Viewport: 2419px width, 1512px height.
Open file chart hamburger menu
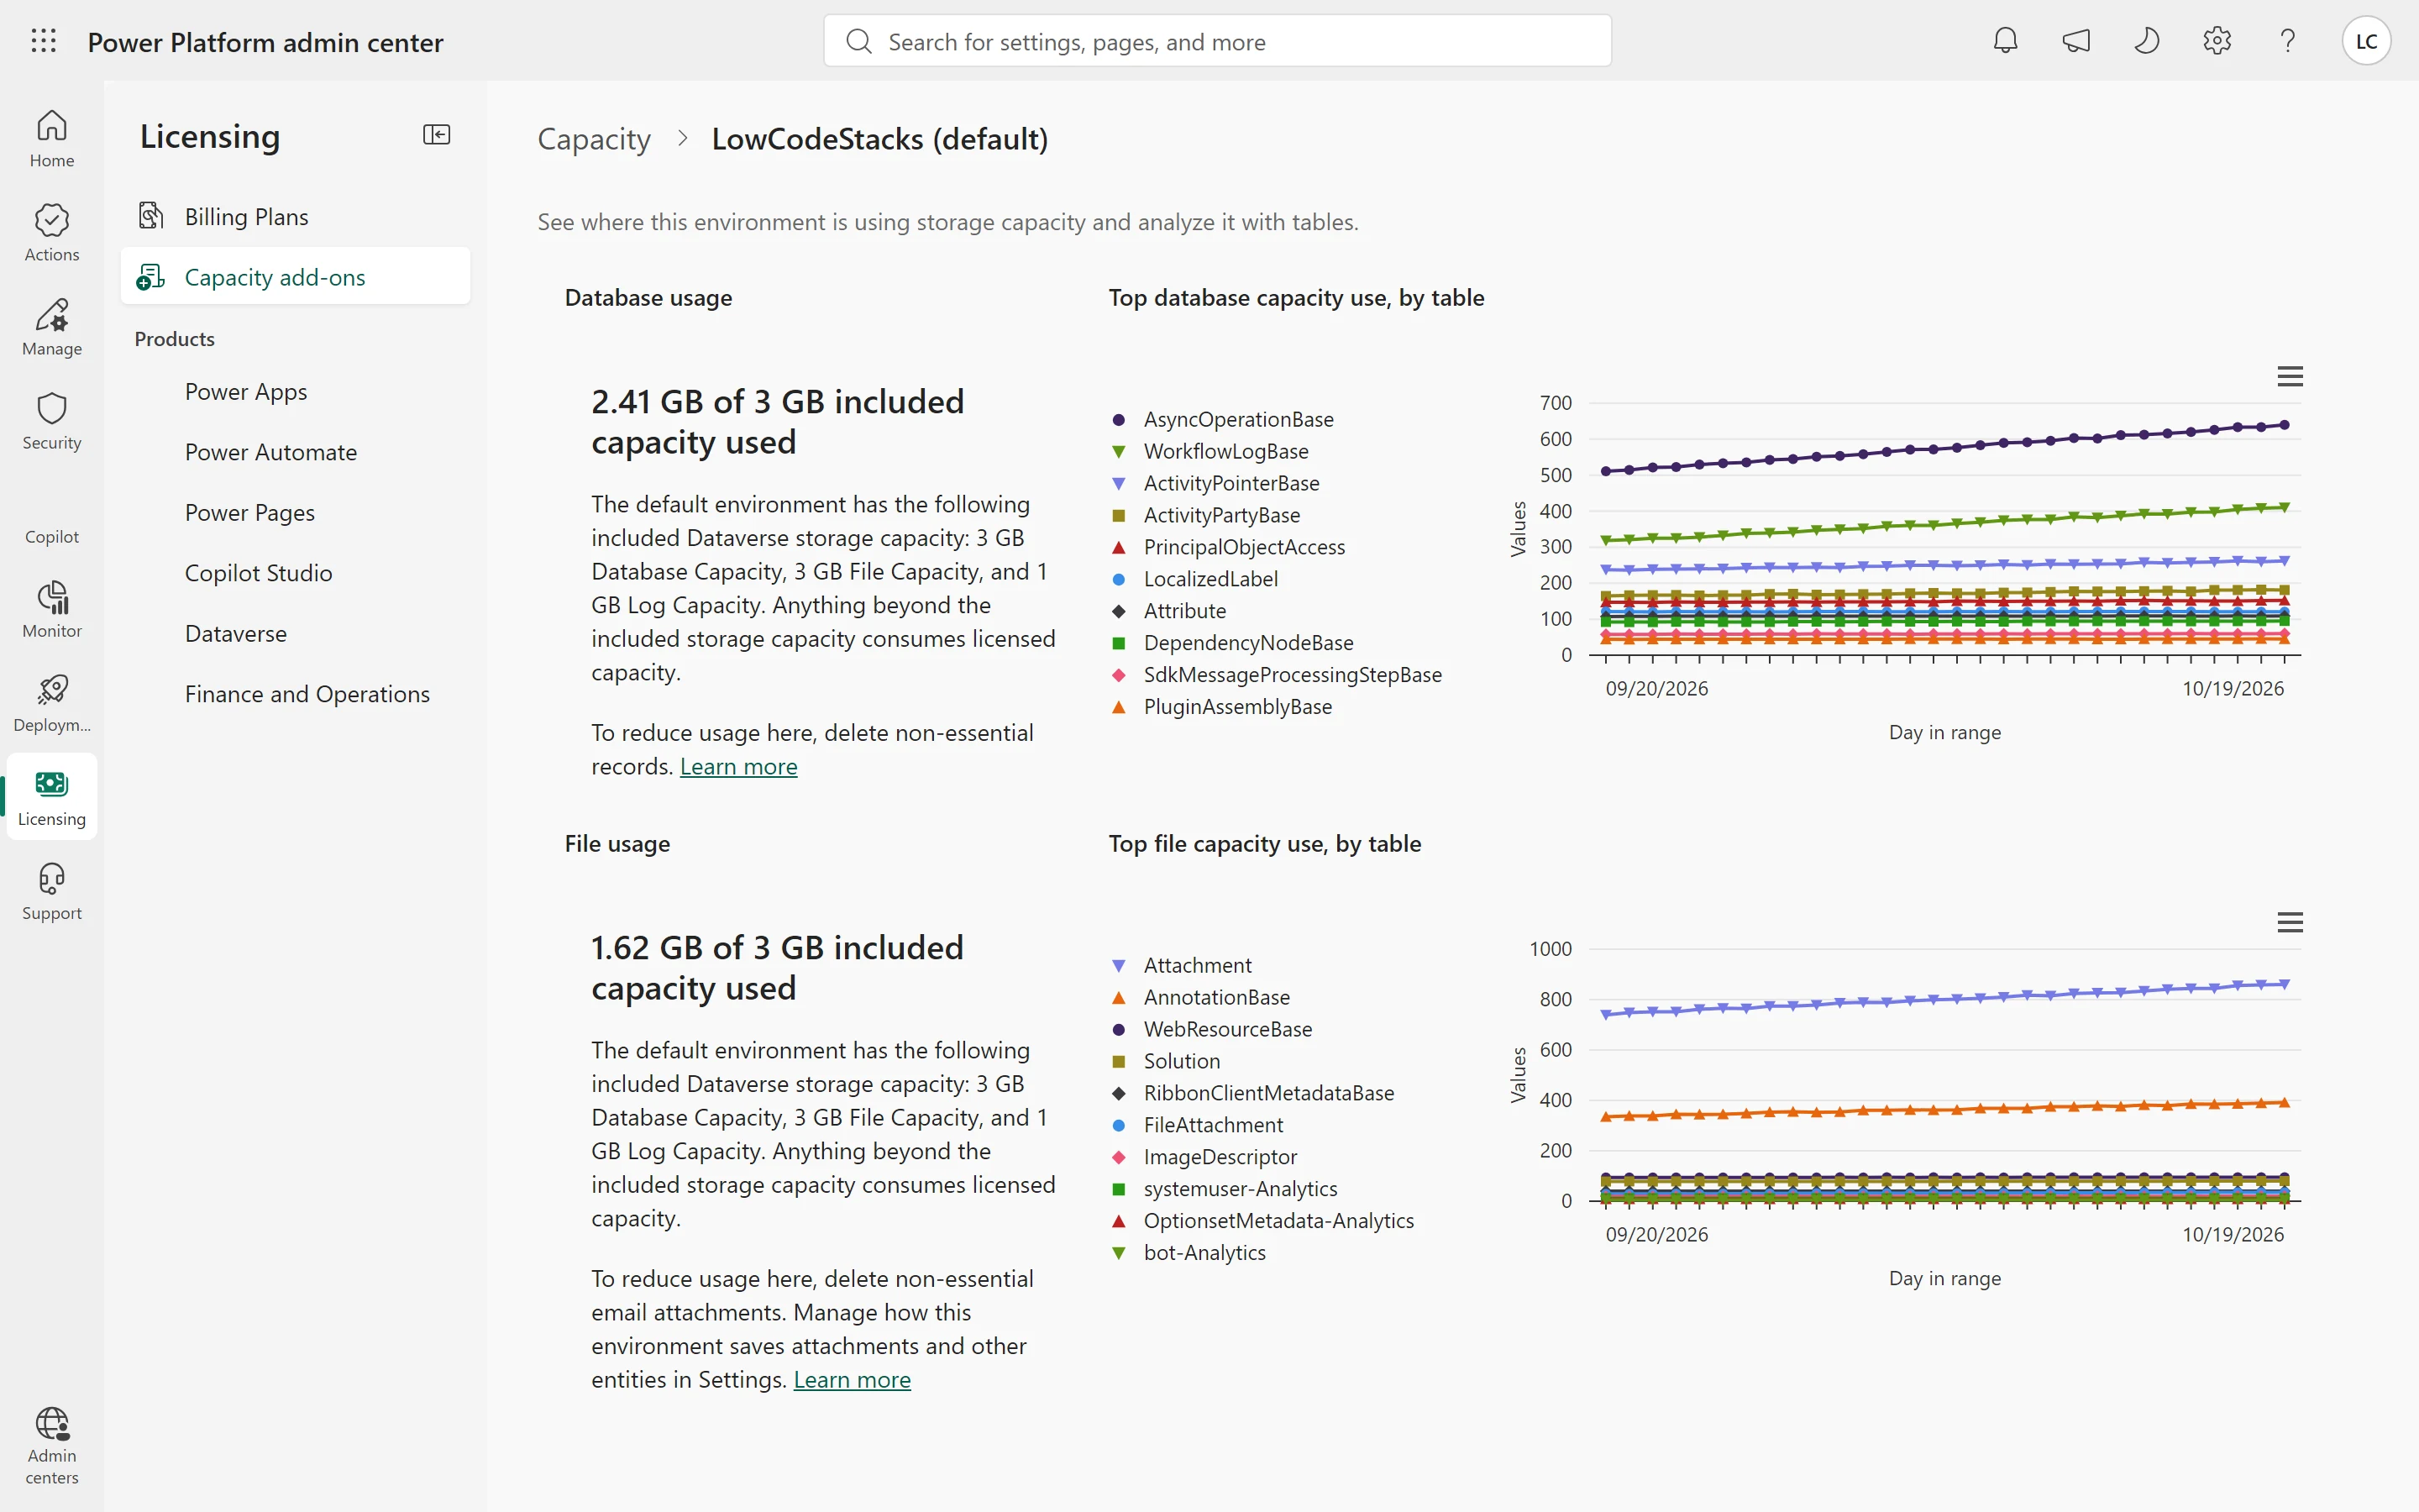point(2290,922)
